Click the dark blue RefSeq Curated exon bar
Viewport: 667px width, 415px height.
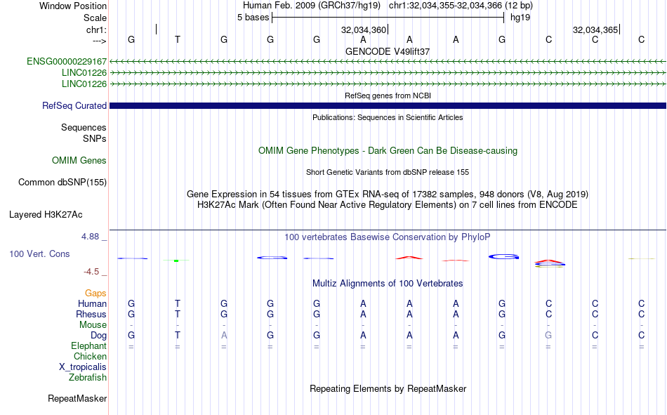tap(388, 105)
